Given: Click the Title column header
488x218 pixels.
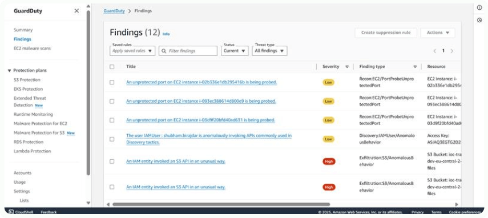Looking at the screenshot, I should coord(131,67).
